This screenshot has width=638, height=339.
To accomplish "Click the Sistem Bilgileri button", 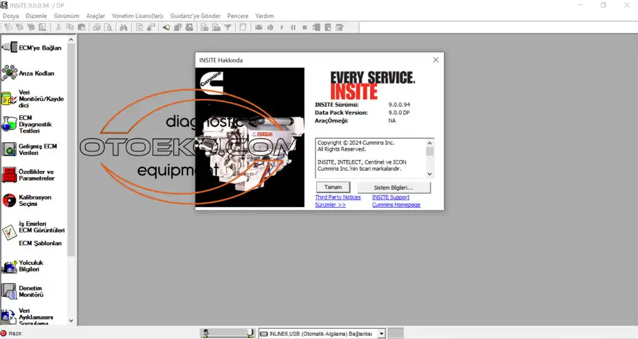I will [393, 187].
